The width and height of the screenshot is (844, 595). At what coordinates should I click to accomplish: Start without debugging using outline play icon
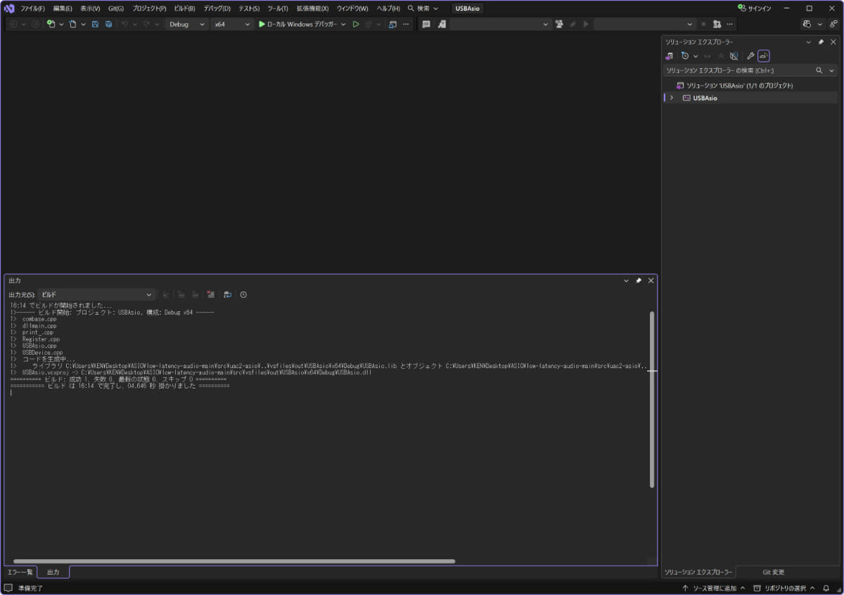(356, 24)
